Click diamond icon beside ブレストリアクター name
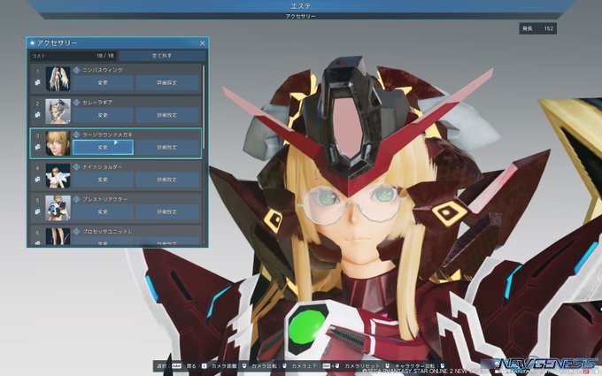This screenshot has height=376, width=602. (76, 199)
